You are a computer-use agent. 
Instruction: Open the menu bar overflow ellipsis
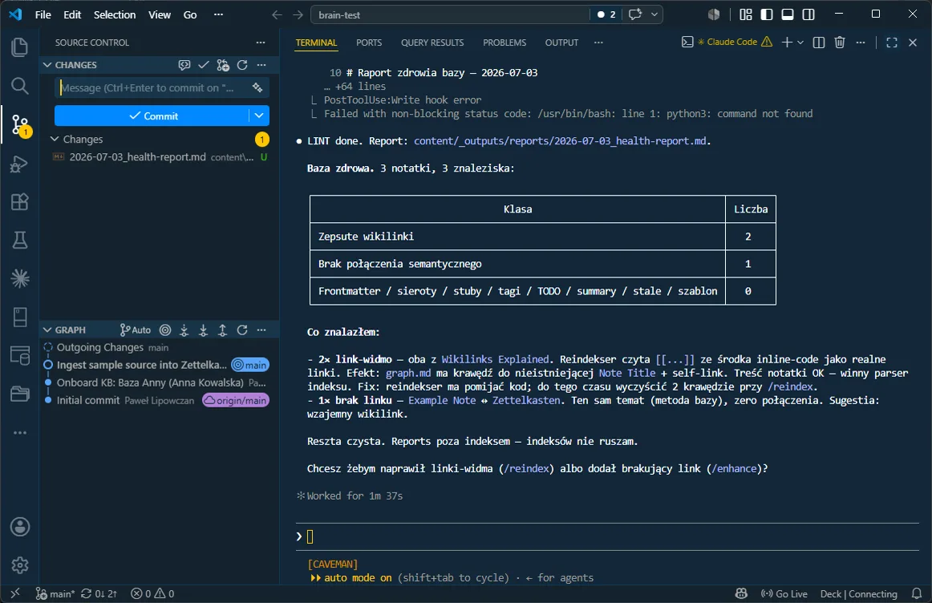coord(218,14)
